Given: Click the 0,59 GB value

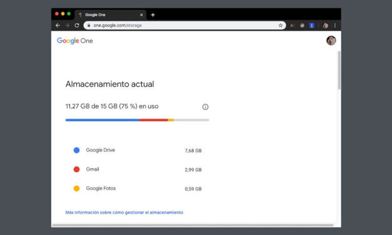Looking at the screenshot, I should pyautogui.click(x=193, y=189).
